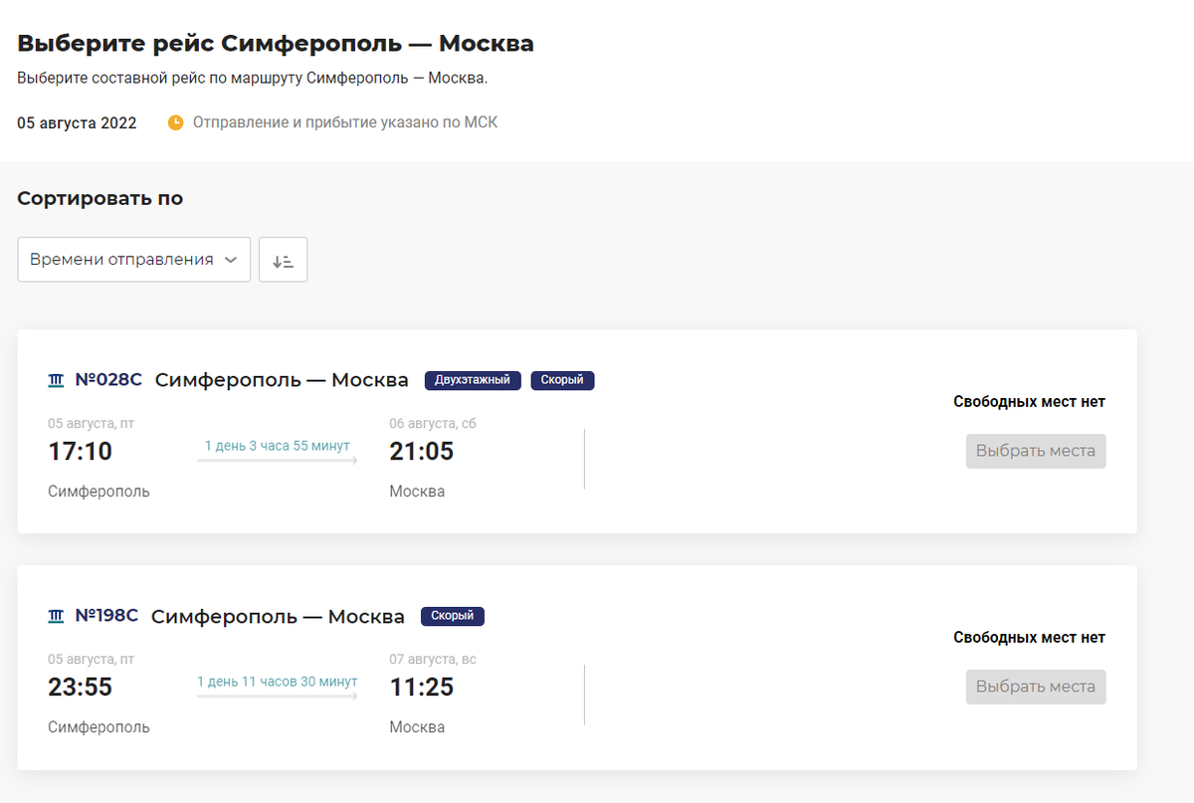
Task: Click the train icon next to №028С
Action: coord(56,380)
